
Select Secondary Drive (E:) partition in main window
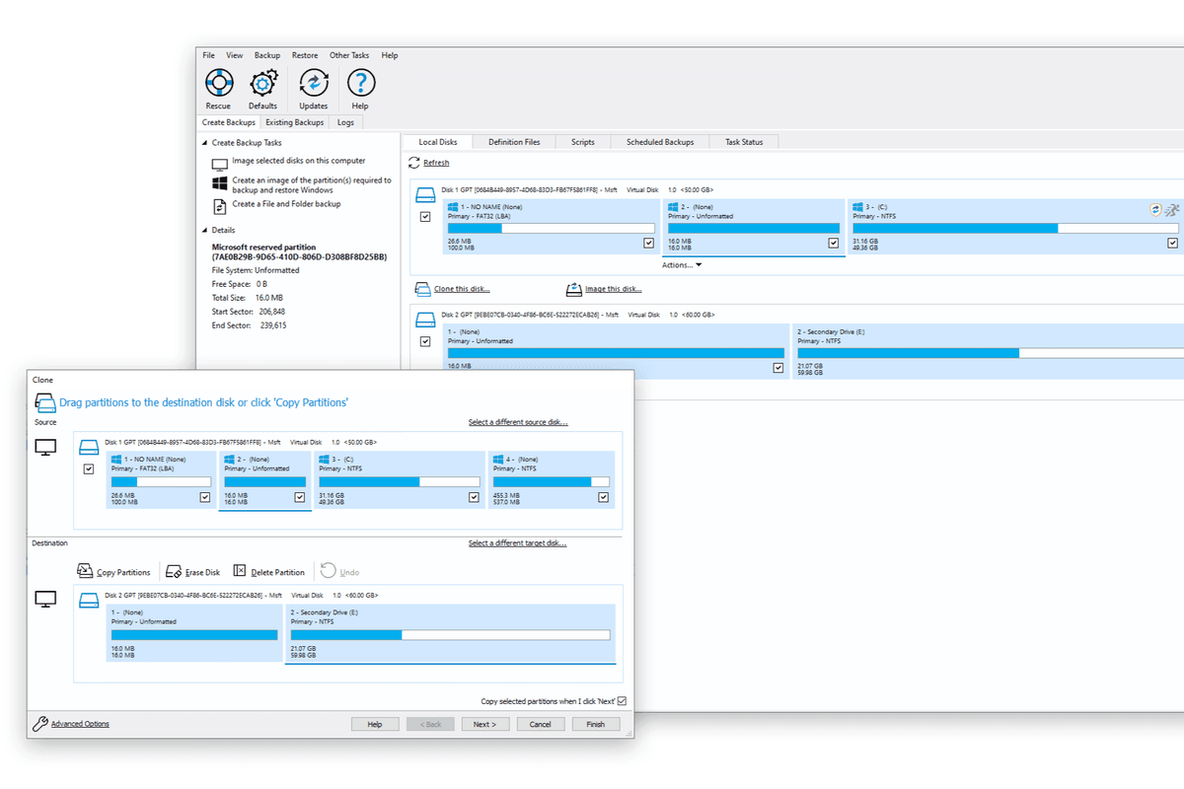tap(988, 352)
